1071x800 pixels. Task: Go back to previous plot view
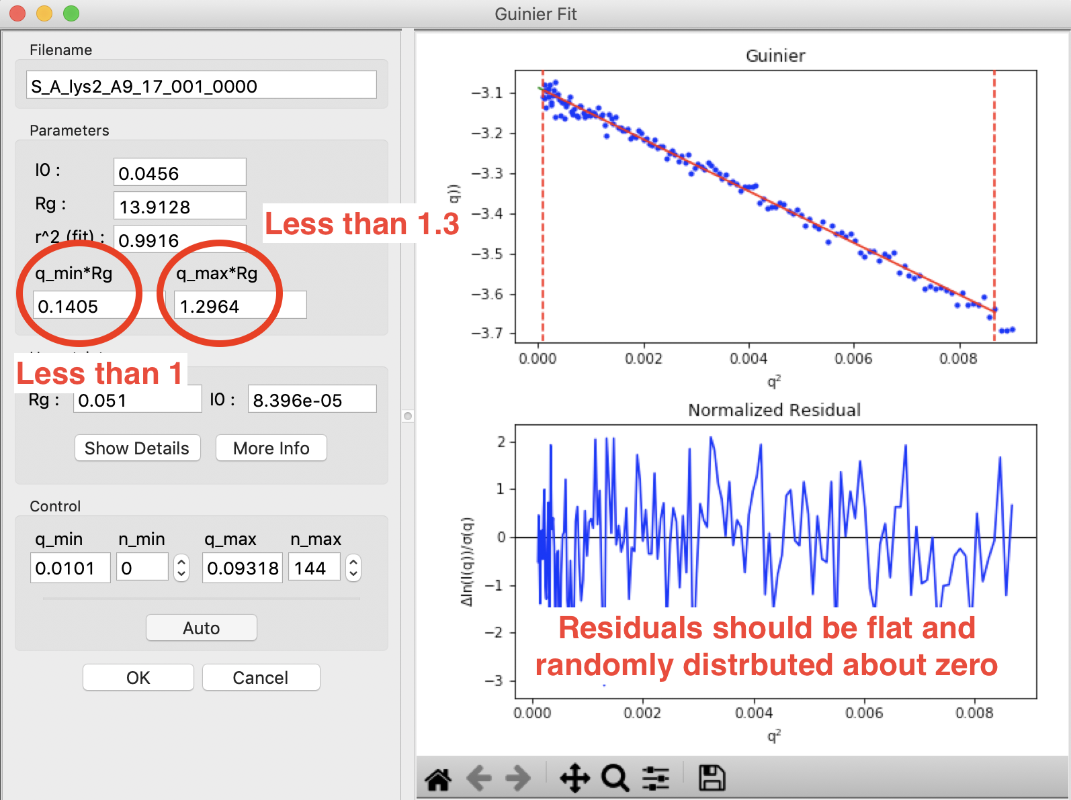479,779
